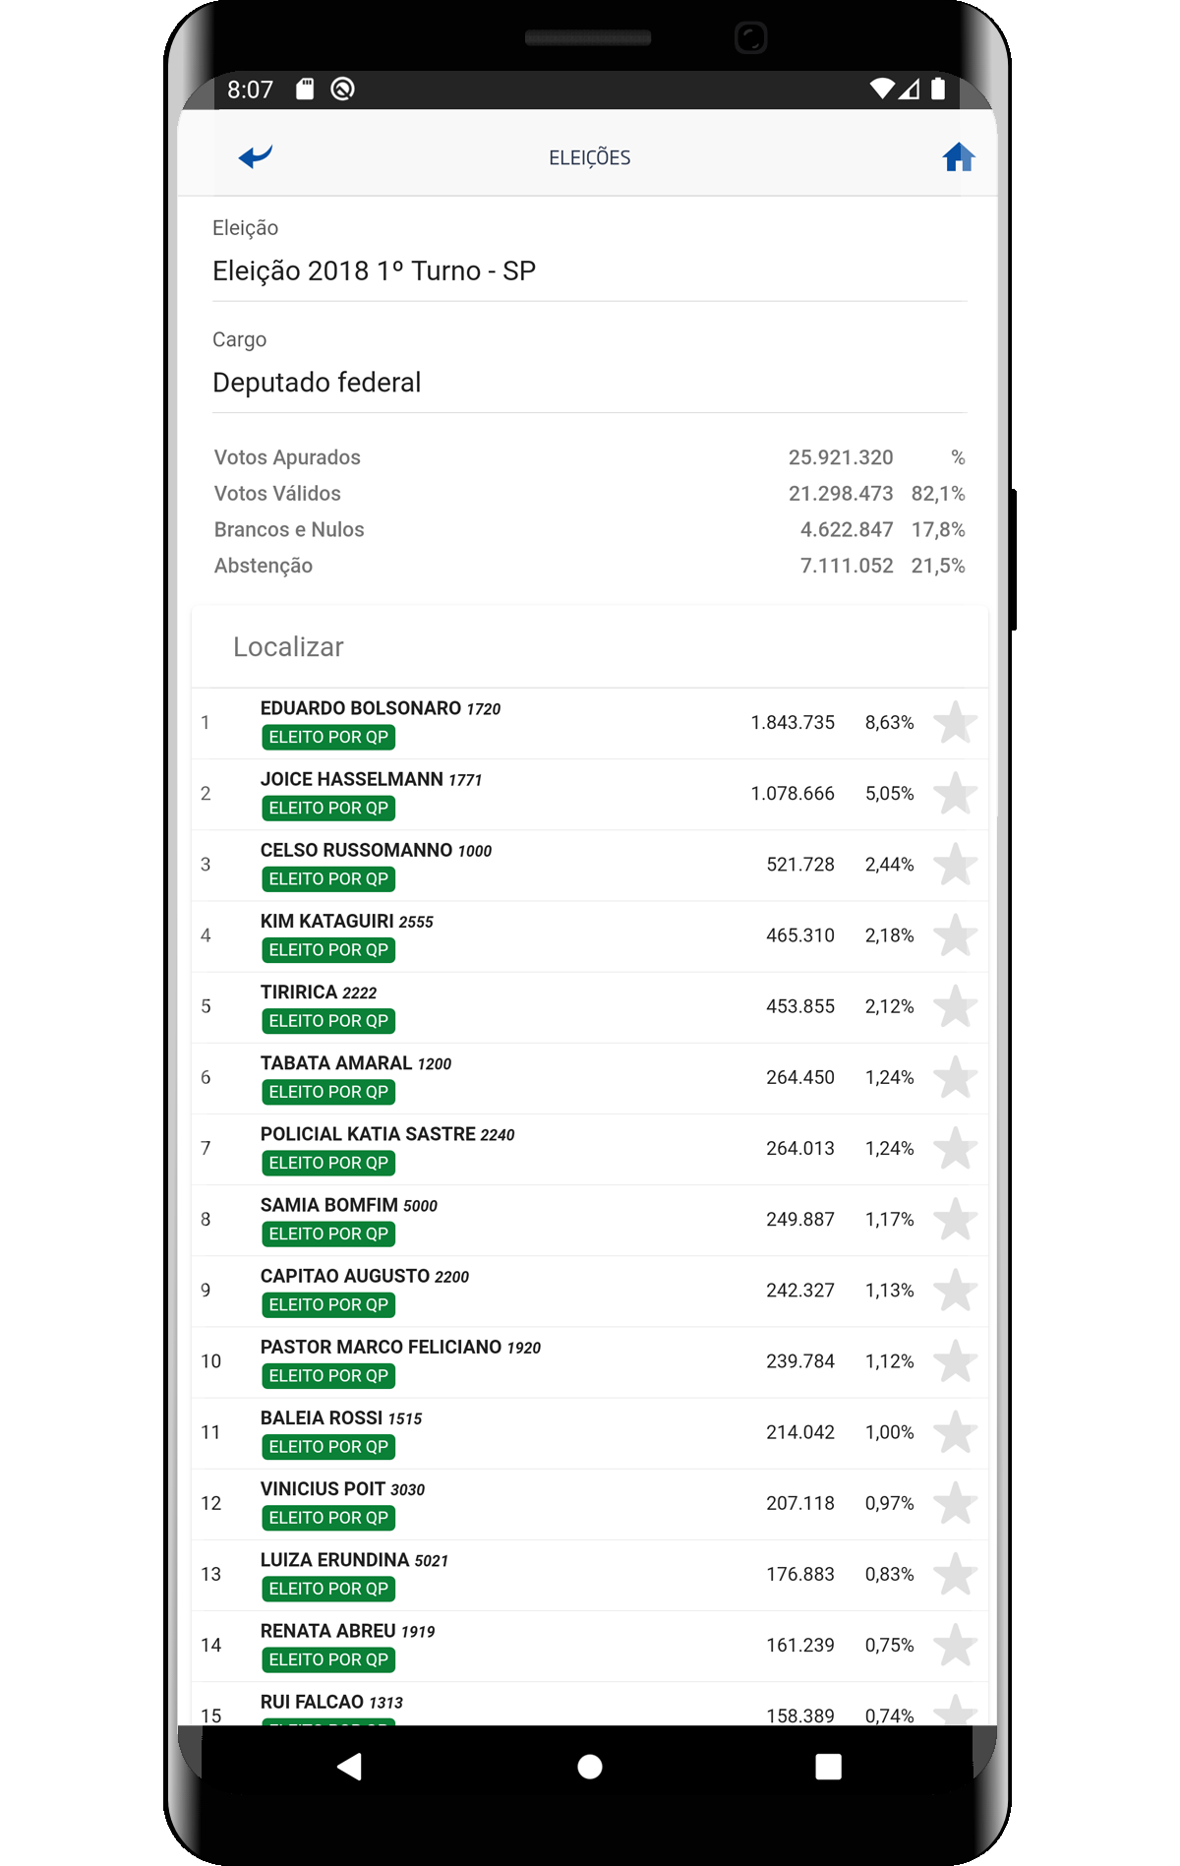The image size is (1180, 1866).
Task: Star candidate Baleia Rossi
Action: [x=954, y=1432]
